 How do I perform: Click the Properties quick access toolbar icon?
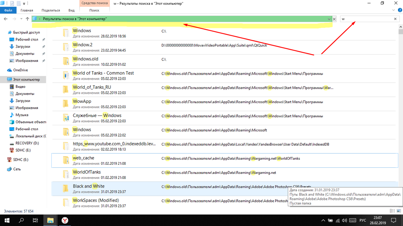(12, 3)
